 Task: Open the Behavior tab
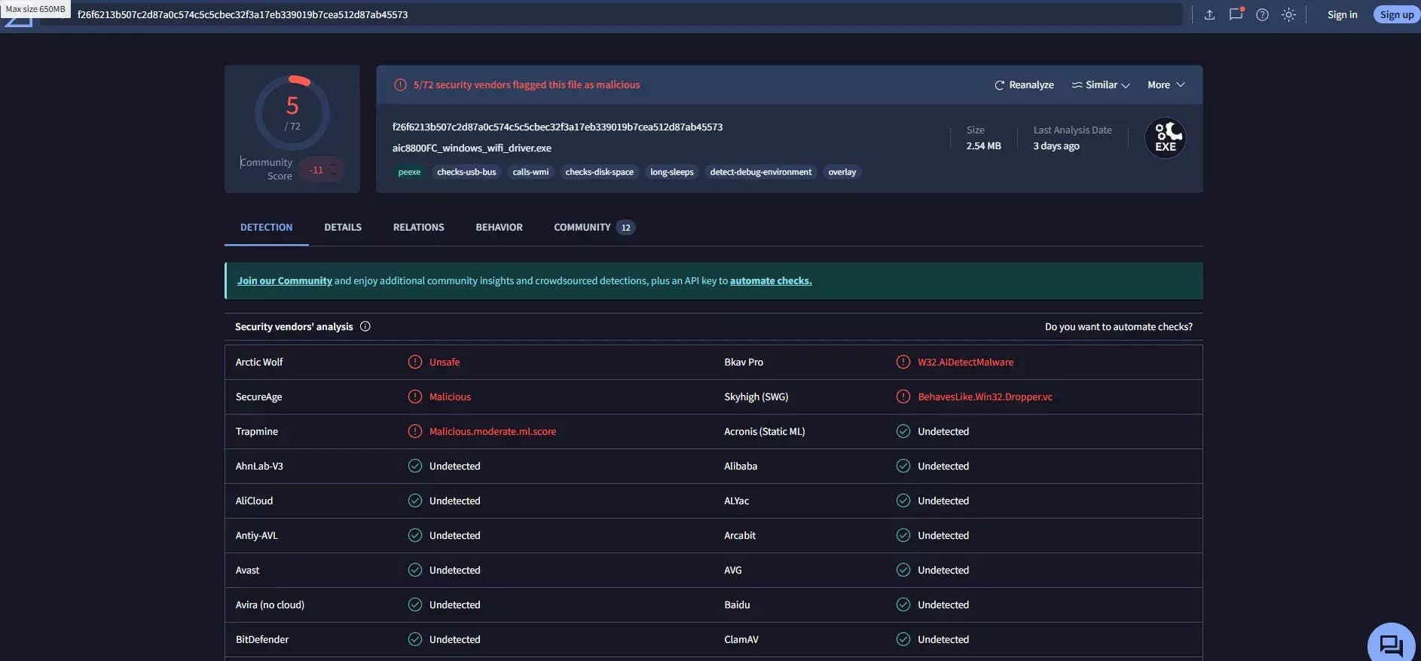tap(499, 228)
